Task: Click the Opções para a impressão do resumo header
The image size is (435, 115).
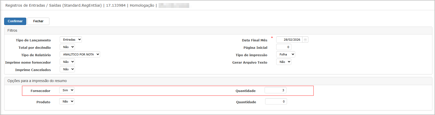Action: tap(37, 81)
